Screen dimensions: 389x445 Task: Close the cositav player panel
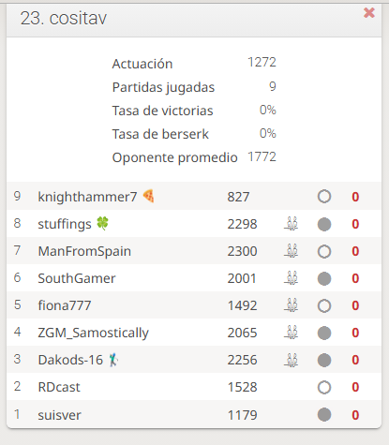click(x=369, y=13)
